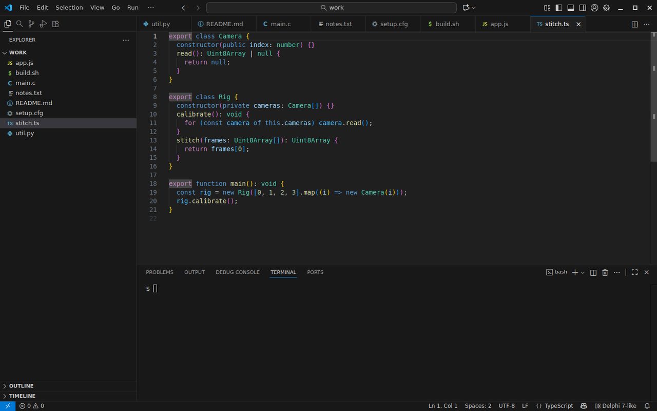Image resolution: width=657 pixels, height=411 pixels.
Task: Click Ln 1, Col 1 position indicator
Action: 443,406
